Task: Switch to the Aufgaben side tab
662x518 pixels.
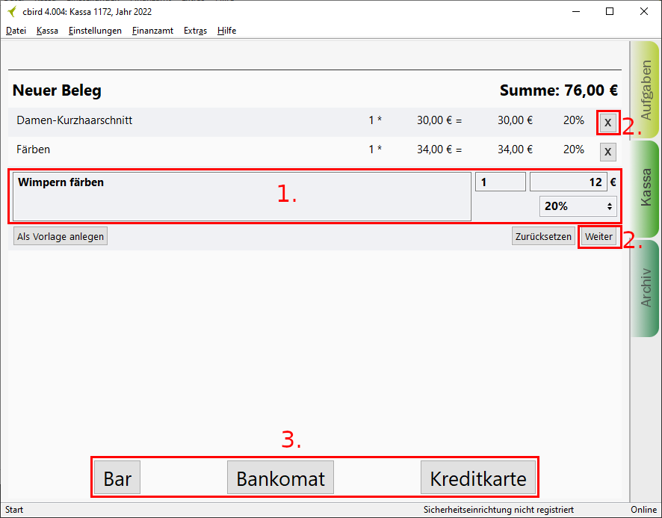Action: pos(646,90)
